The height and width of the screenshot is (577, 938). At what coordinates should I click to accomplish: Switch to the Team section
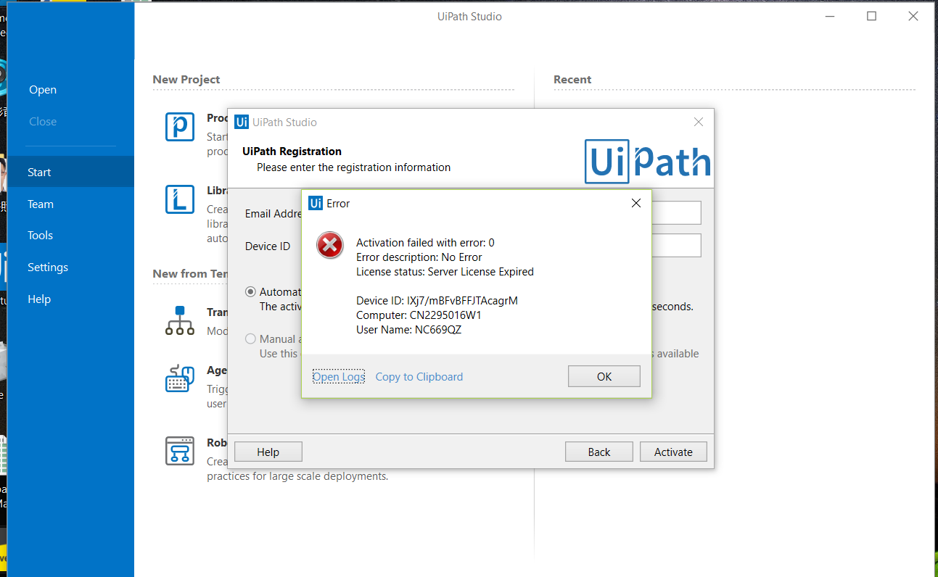(x=39, y=204)
